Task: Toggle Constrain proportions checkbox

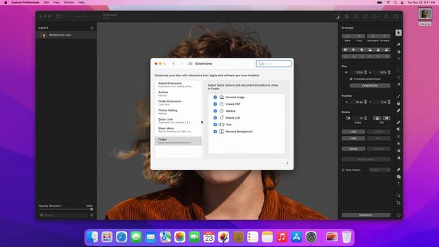Action: pyautogui.click(x=351, y=79)
